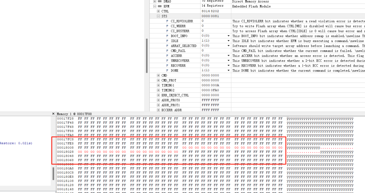The image size is (365, 193).
Task: Click the BOOT_INFO bit field icon
Action: 167,36
